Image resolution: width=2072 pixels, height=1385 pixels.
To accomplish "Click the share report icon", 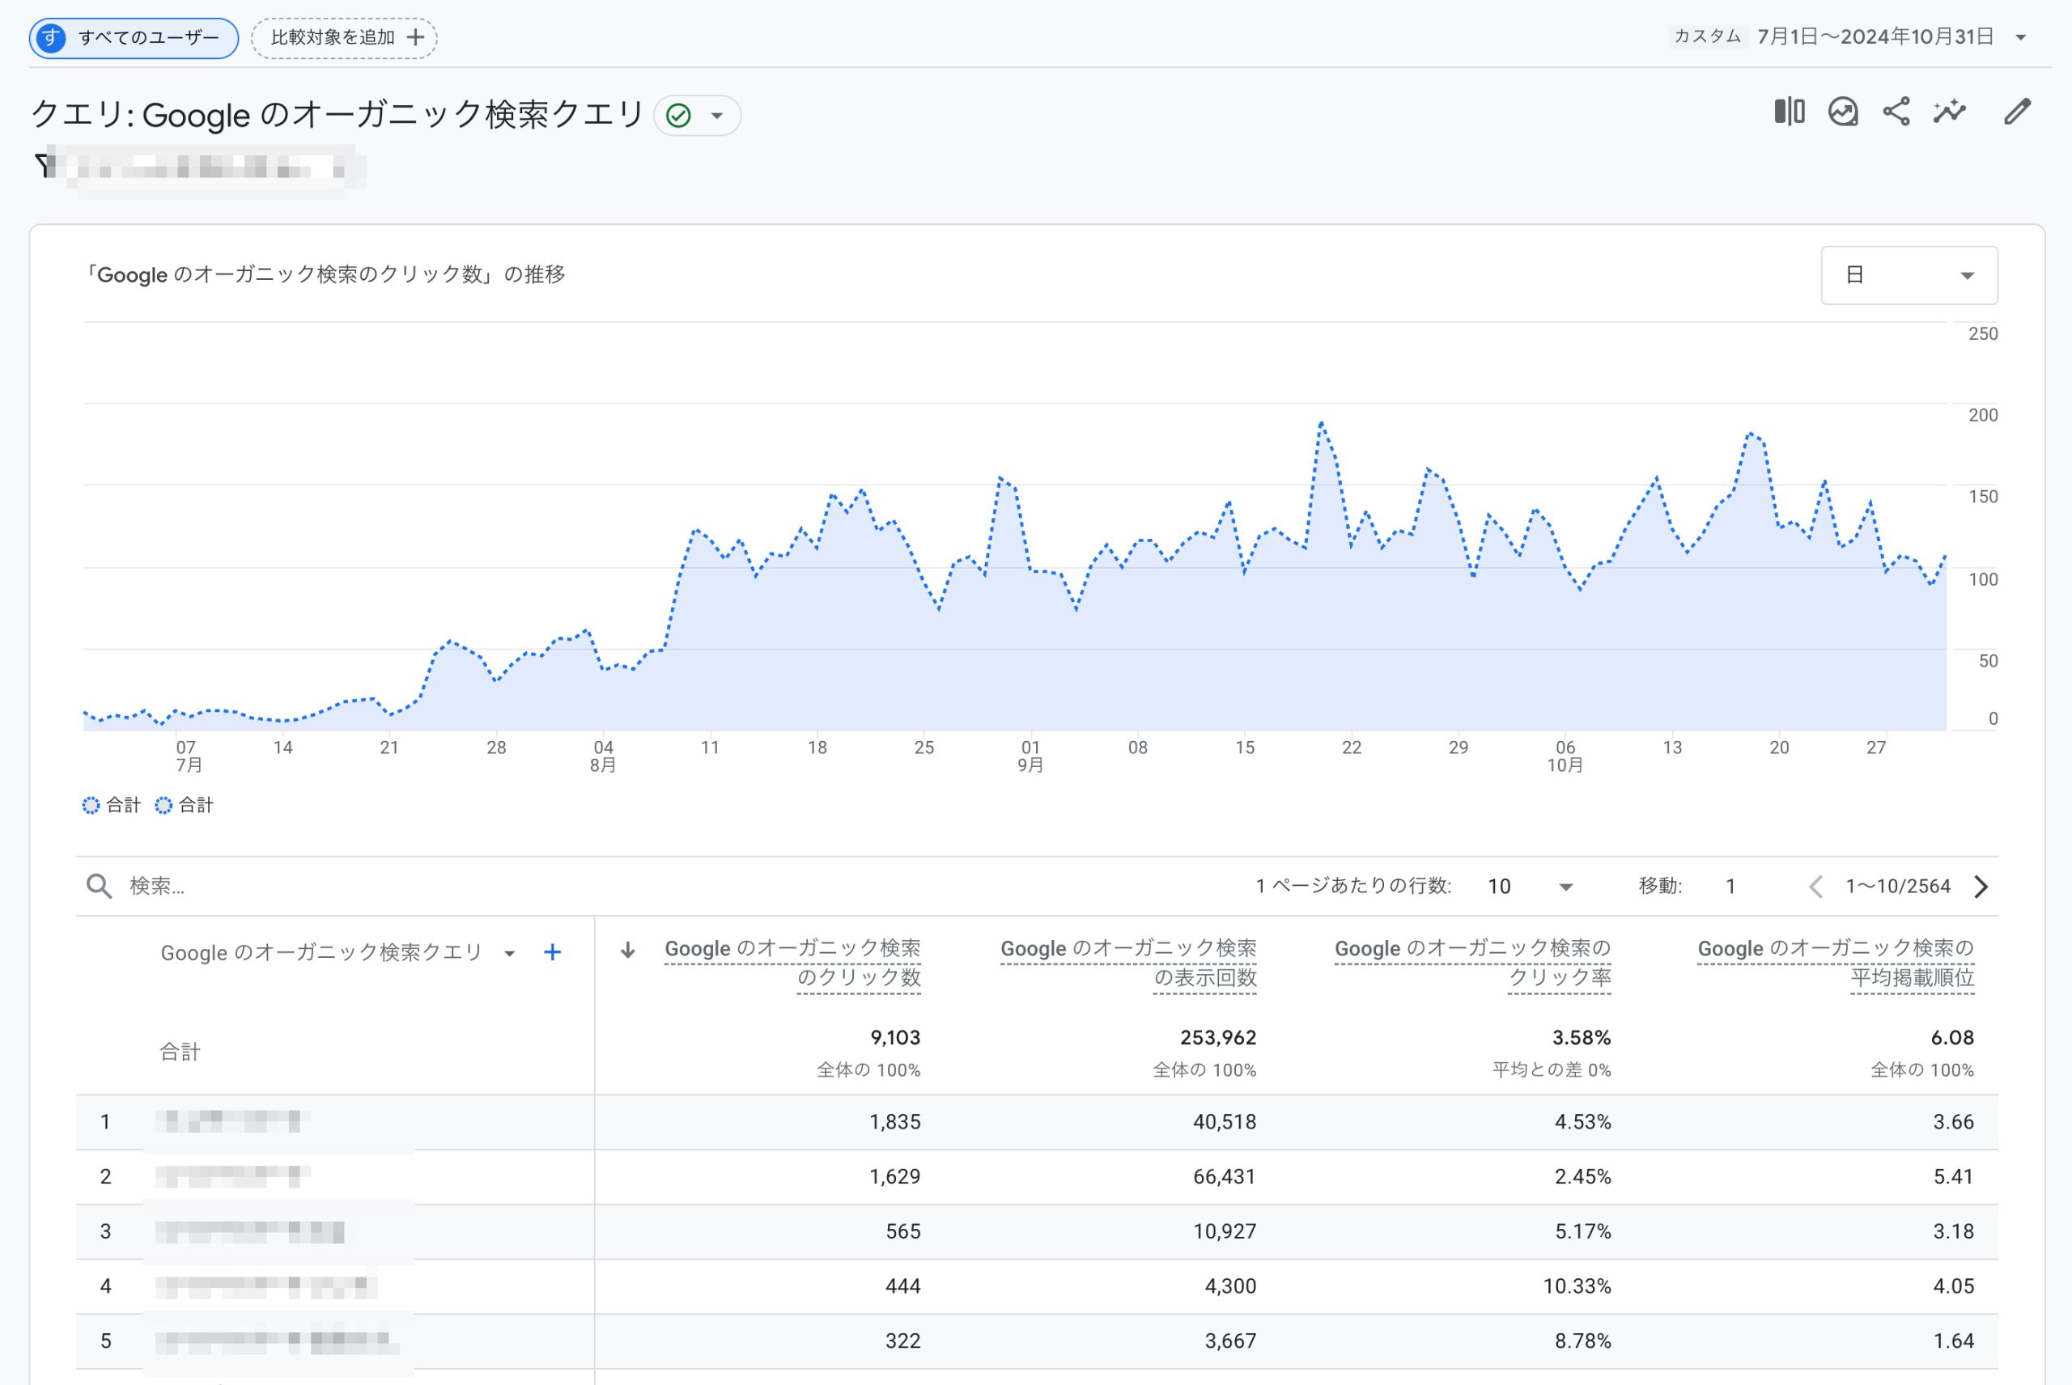I will (x=1896, y=112).
